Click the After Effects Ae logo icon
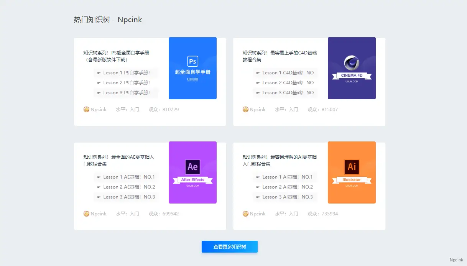This screenshot has height=266, width=467. coord(192,167)
